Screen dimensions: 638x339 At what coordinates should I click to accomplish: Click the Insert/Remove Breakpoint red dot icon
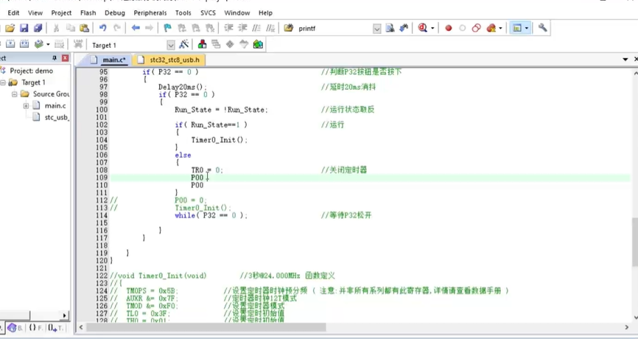(x=448, y=28)
